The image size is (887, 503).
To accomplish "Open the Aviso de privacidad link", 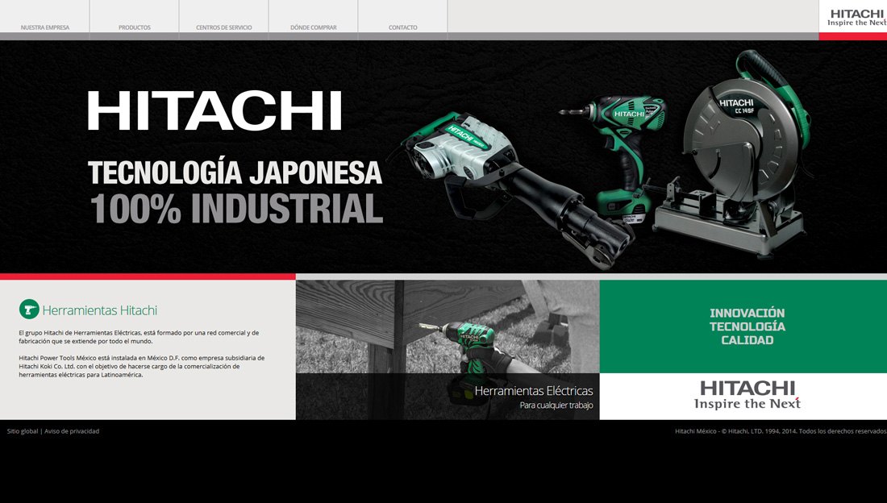I will [72, 431].
